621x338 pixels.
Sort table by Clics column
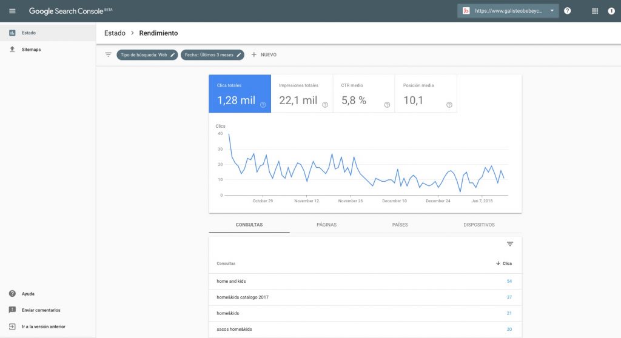pyautogui.click(x=504, y=263)
